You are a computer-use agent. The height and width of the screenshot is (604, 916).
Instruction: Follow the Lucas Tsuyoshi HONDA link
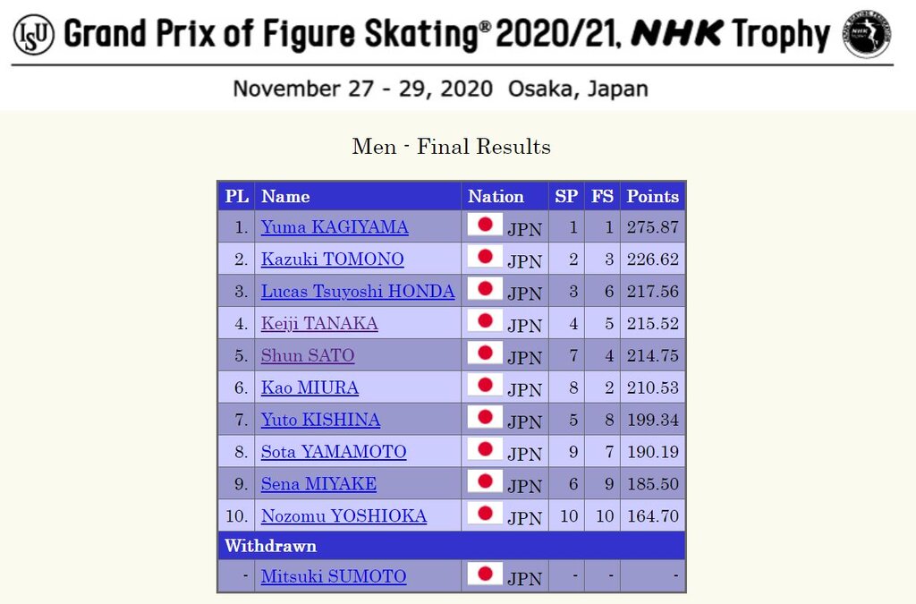(358, 291)
